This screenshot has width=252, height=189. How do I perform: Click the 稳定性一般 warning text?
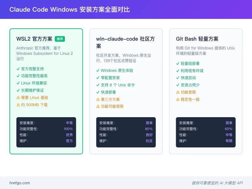click(x=190, y=100)
